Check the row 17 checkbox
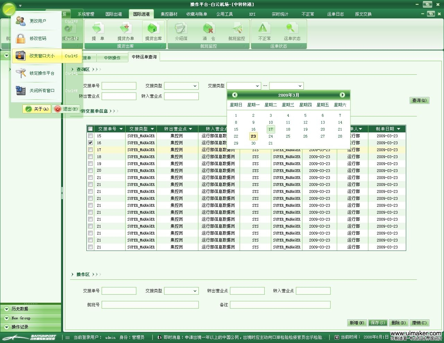The width and height of the screenshot is (444, 343). (x=91, y=150)
